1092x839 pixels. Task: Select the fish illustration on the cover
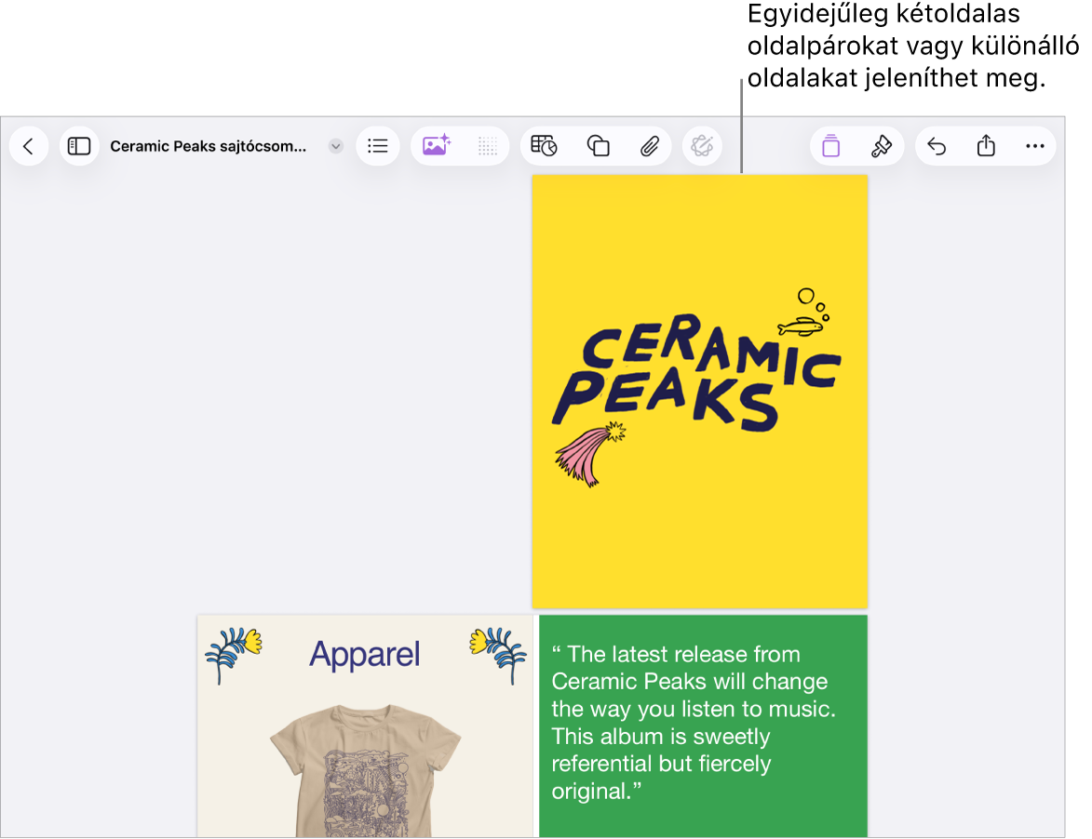point(801,326)
